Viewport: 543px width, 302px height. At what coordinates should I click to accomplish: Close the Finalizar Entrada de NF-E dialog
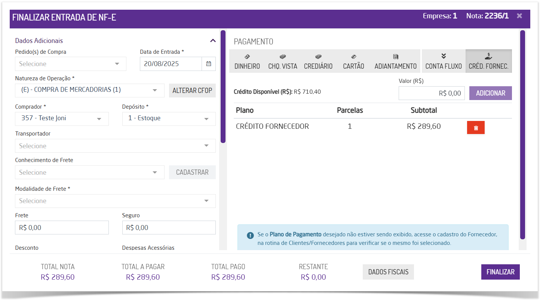(519, 16)
